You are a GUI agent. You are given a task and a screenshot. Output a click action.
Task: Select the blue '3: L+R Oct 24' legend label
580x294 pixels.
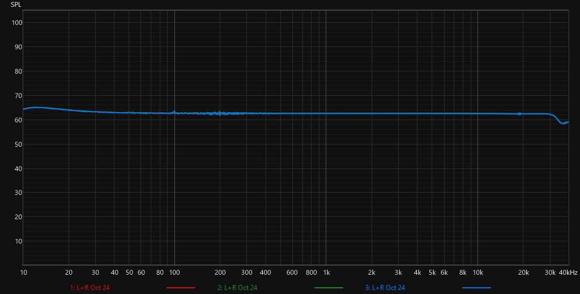coord(385,287)
